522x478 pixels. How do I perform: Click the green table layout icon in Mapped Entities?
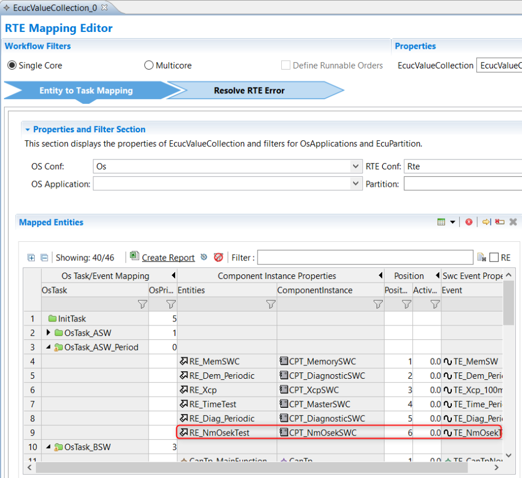441,222
